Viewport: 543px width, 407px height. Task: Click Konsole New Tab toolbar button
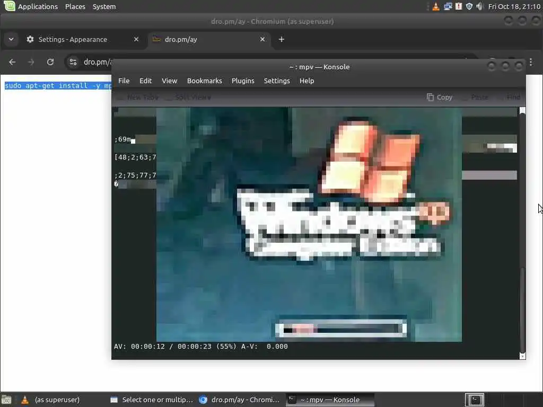[138, 98]
